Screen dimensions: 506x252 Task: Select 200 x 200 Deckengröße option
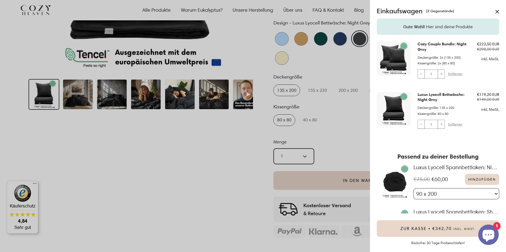(348, 90)
